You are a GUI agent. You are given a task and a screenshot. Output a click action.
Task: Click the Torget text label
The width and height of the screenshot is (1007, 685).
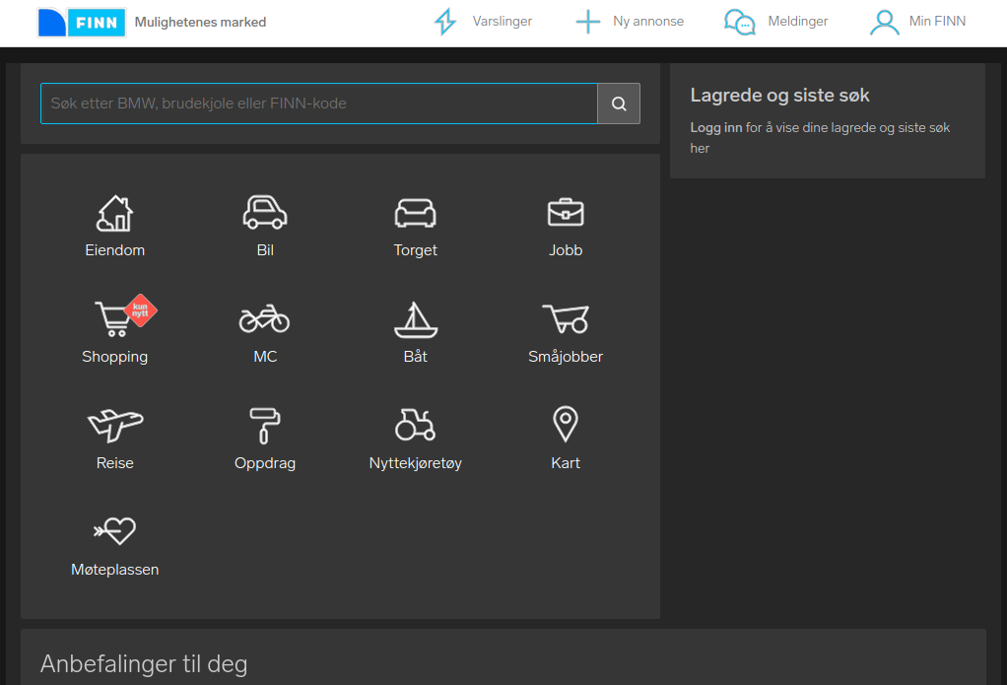tap(416, 250)
